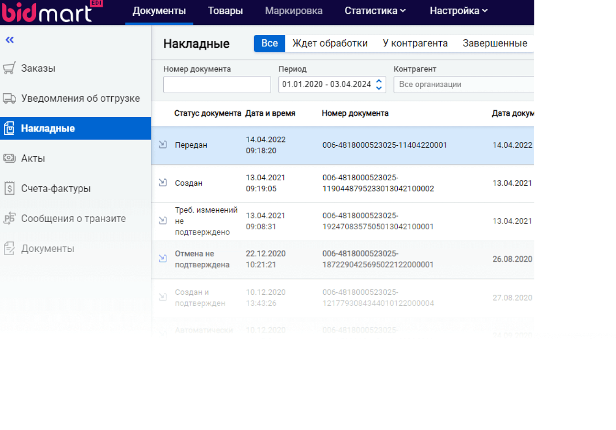Click 13.04.2021 09:08:31 timestamp

click(266, 221)
